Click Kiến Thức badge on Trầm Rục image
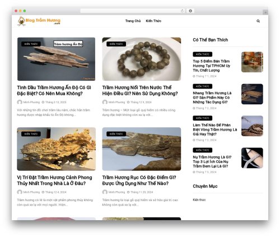This screenshot has width=280, height=237. pos(116,134)
